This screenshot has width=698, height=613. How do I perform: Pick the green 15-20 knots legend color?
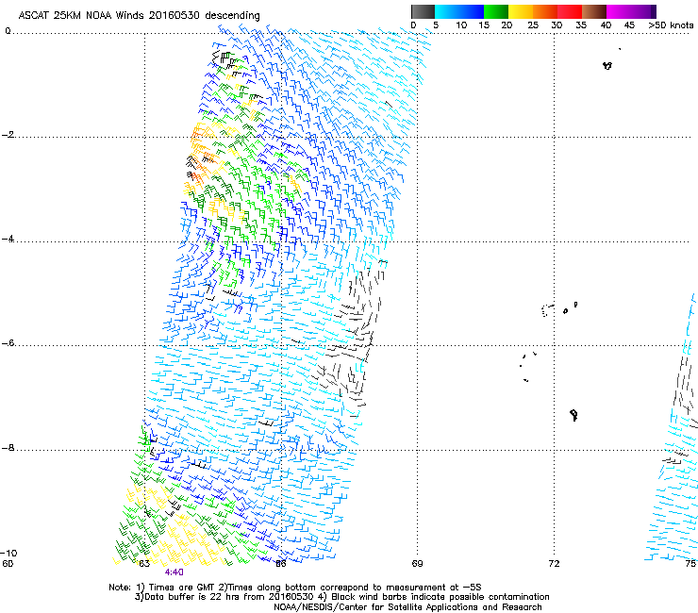496,11
